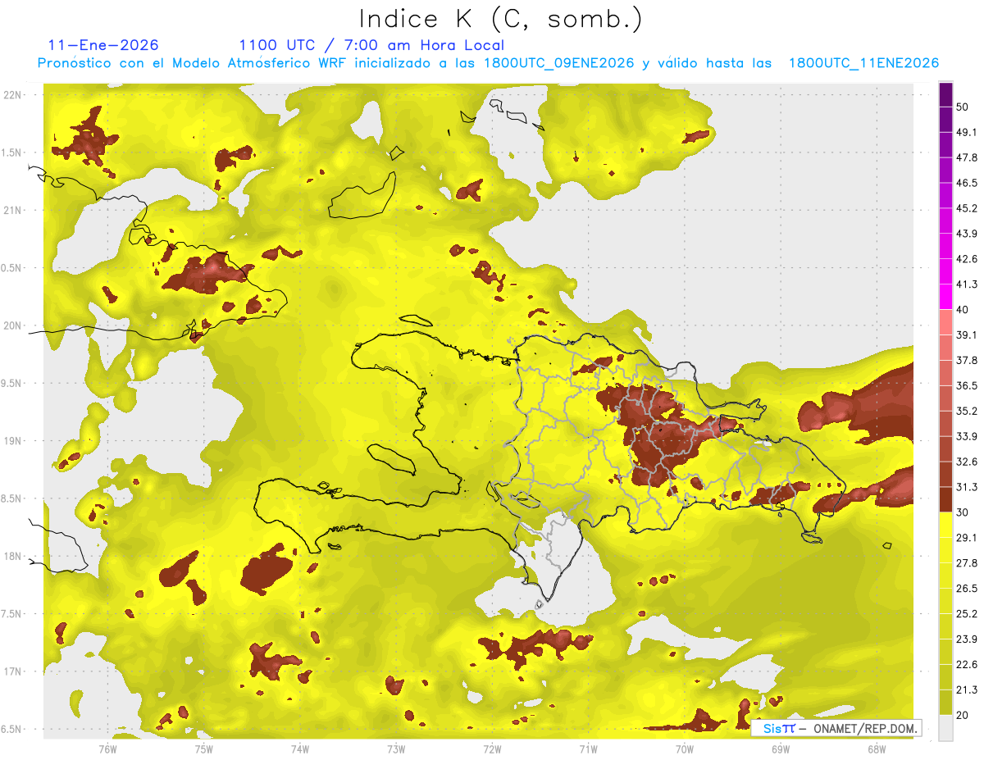Click the "49.1" color scale value
The image size is (984, 760).
(x=966, y=132)
